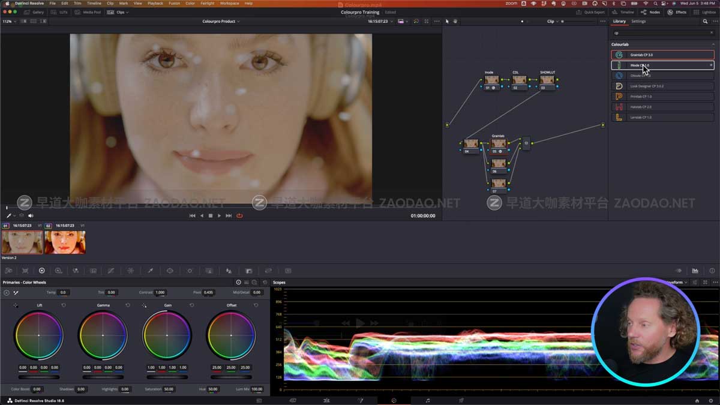Open the Playback menu
720x405 pixels.
point(155,4)
